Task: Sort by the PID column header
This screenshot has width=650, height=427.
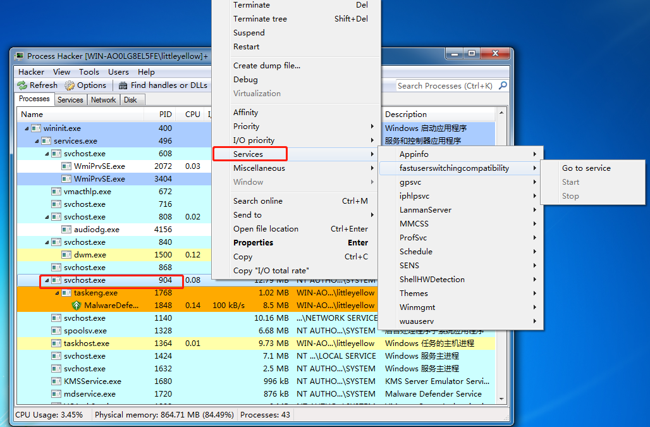Action: (x=160, y=114)
